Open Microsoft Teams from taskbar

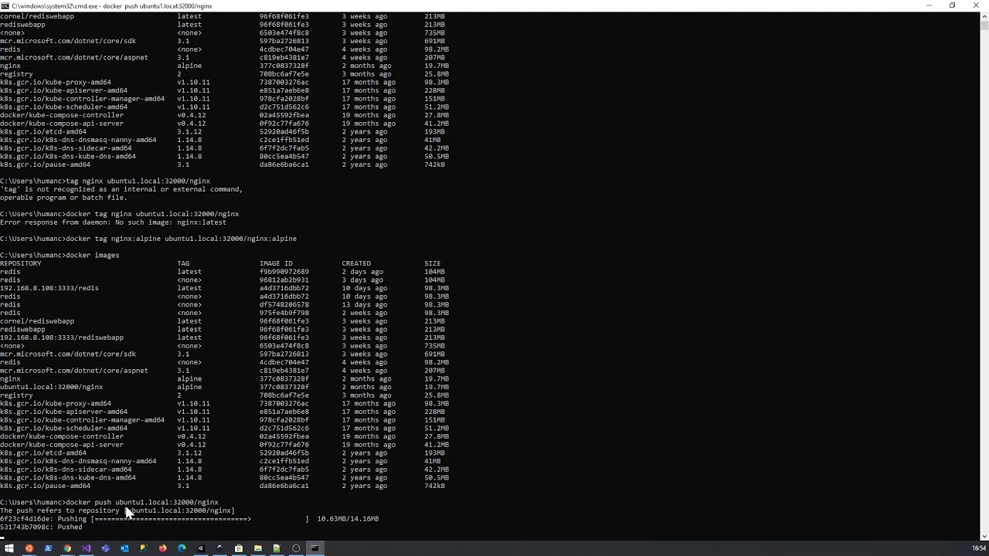[105, 548]
